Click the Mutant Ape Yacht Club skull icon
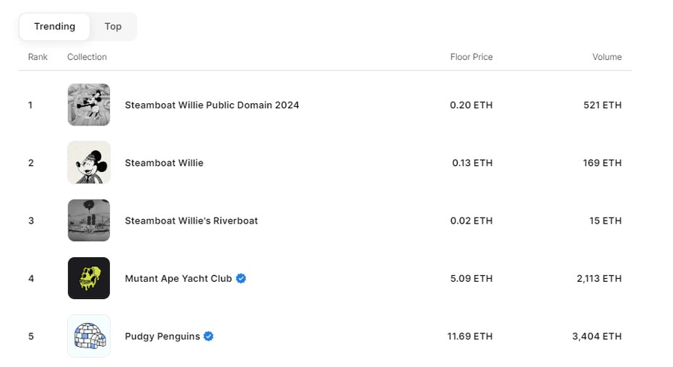This screenshot has height=367, width=673. (88, 278)
